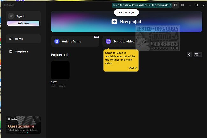Open settings via the gear icon
This screenshot has height=138, width=207.
(x=182, y=5)
